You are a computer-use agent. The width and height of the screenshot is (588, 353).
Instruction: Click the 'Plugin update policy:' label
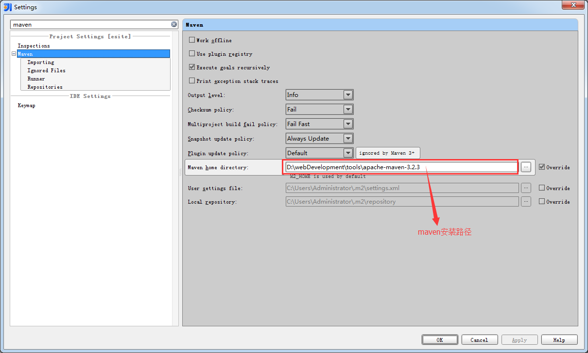coord(218,153)
